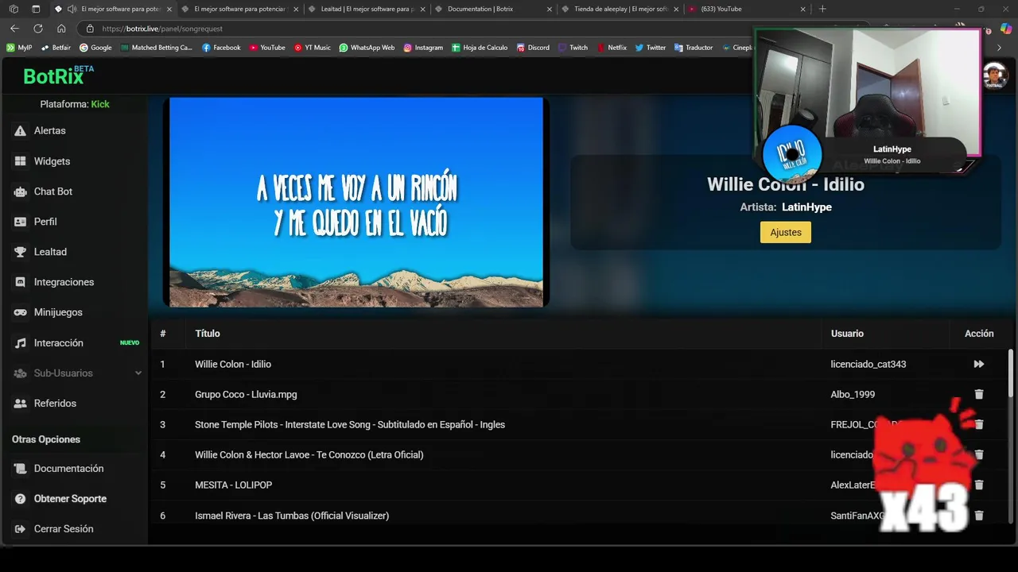Skip the Willie Colon - Idilio song
This screenshot has height=572, width=1018.
[x=979, y=364]
